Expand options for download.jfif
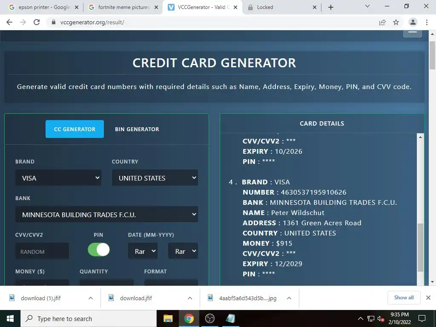The height and width of the screenshot is (327, 436). (x=190, y=298)
